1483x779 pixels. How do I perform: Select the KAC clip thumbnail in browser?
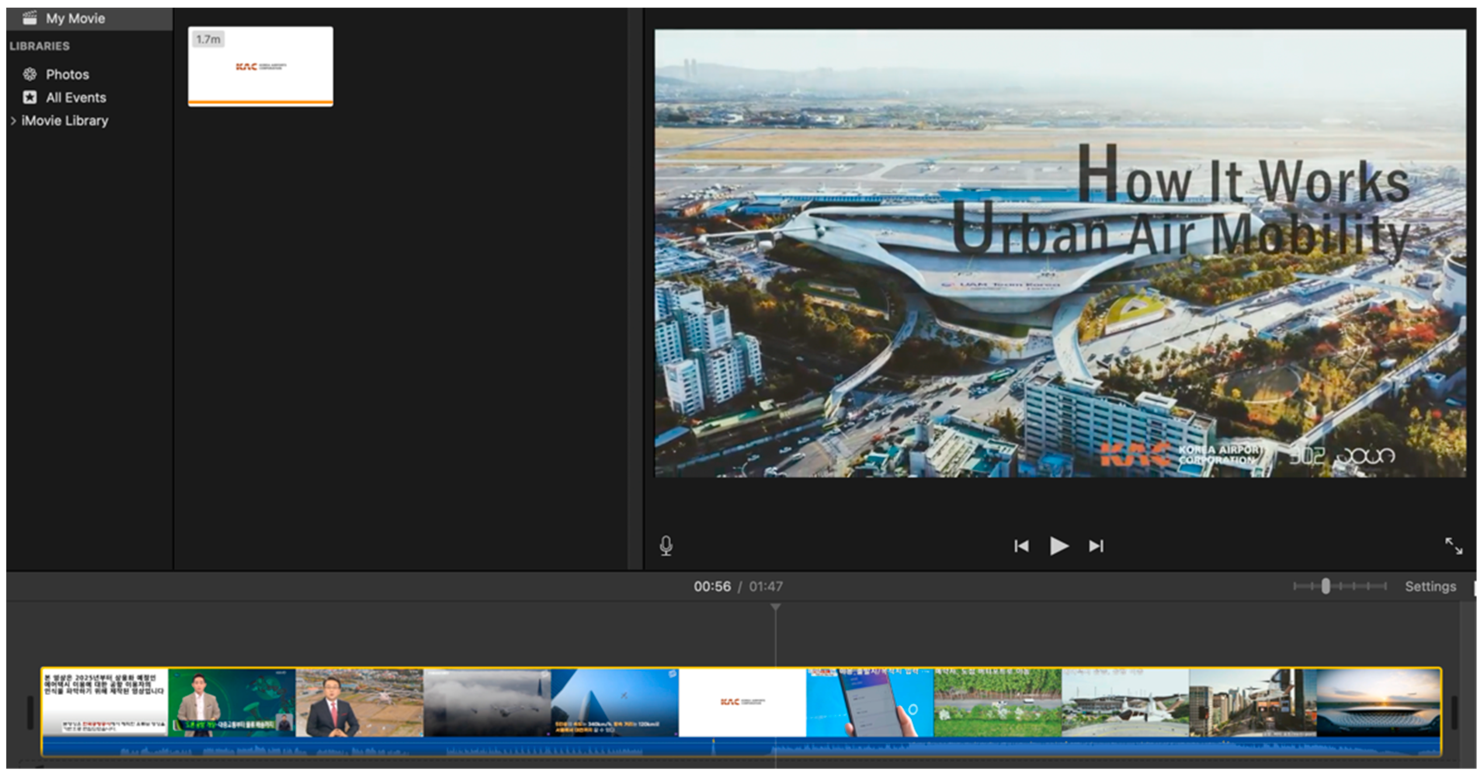[x=260, y=66]
